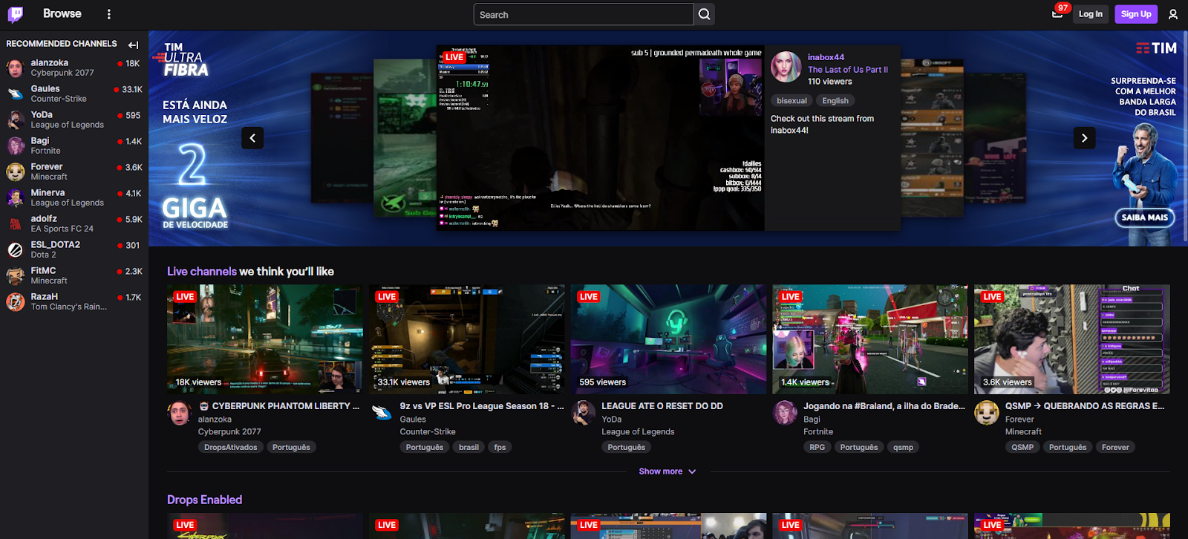Collapse the Recommended Channels sidebar
Screen dimensions: 1188x539
(x=134, y=45)
